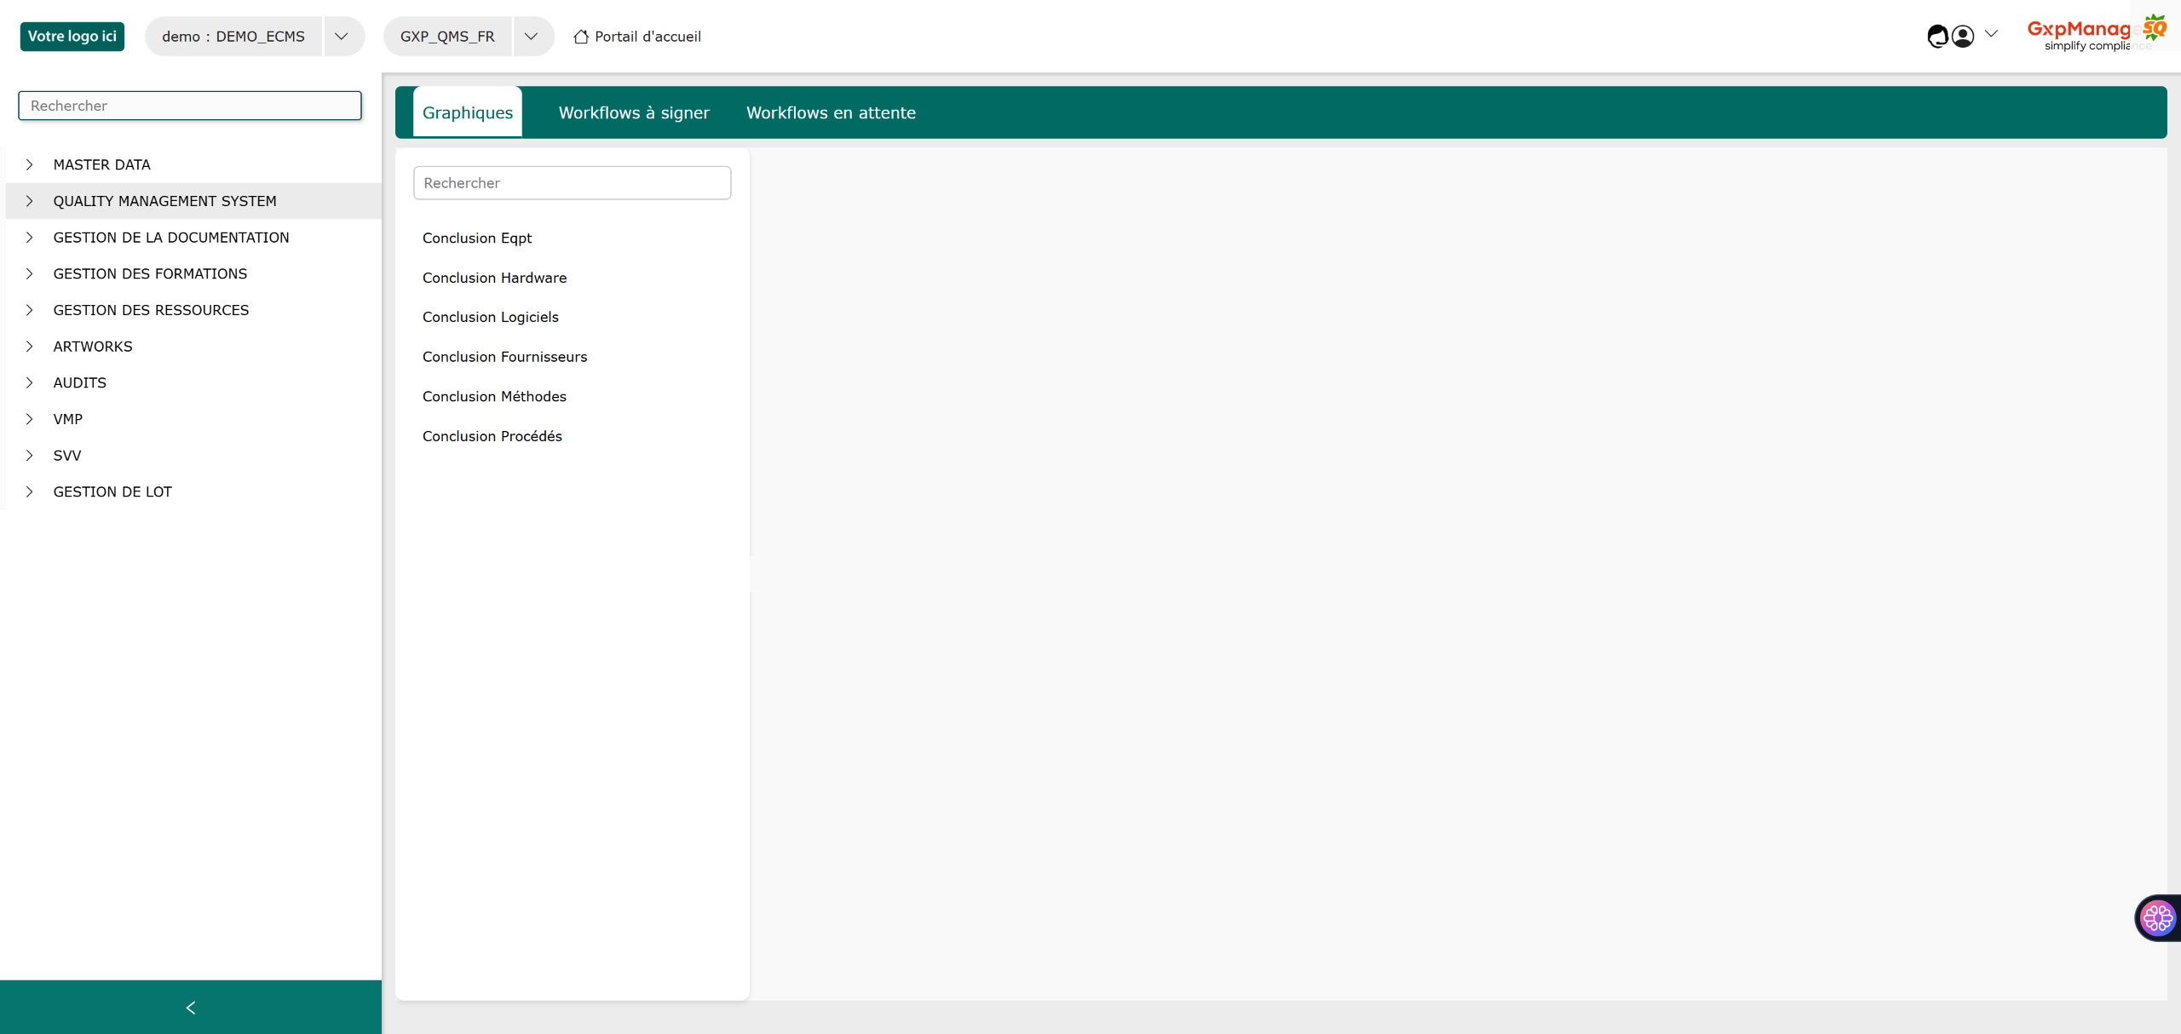Switch to the Workflows en attente tab

click(x=831, y=112)
